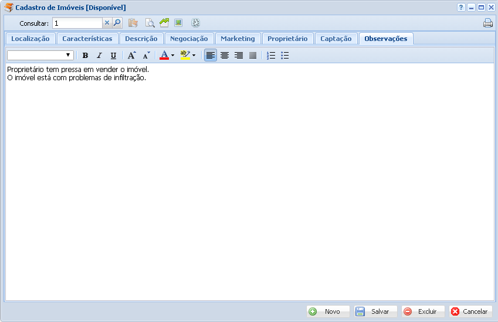Insert a numbered list
Image resolution: width=498 pixels, height=322 pixels.
pos(271,56)
